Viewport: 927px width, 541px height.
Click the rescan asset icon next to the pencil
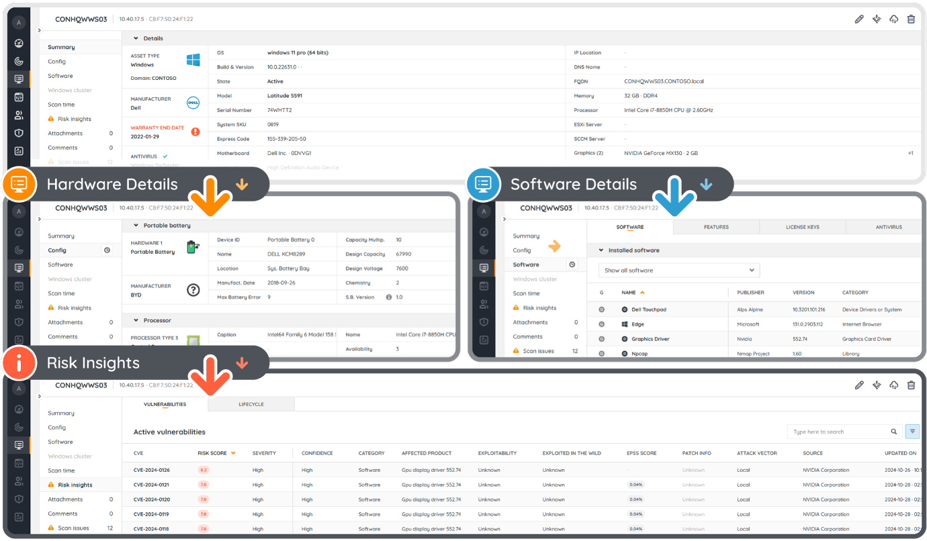pyautogui.click(x=877, y=19)
